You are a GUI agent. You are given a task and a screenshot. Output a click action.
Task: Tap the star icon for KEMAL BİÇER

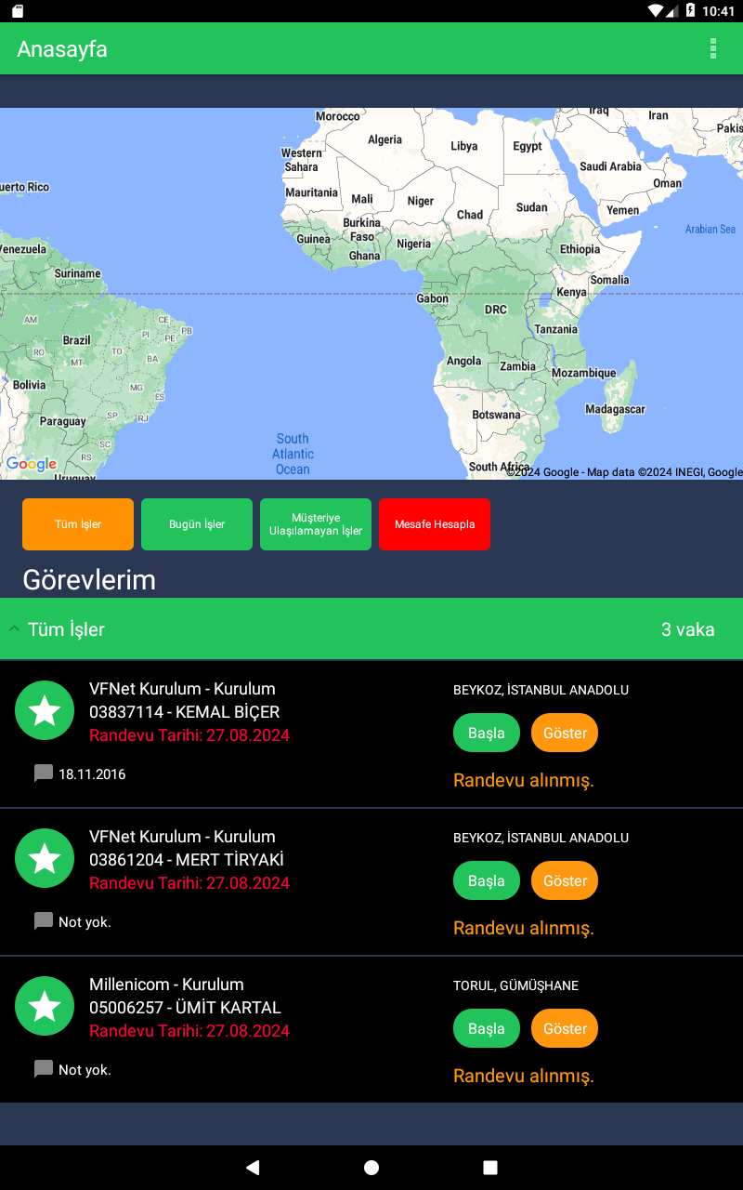click(45, 711)
